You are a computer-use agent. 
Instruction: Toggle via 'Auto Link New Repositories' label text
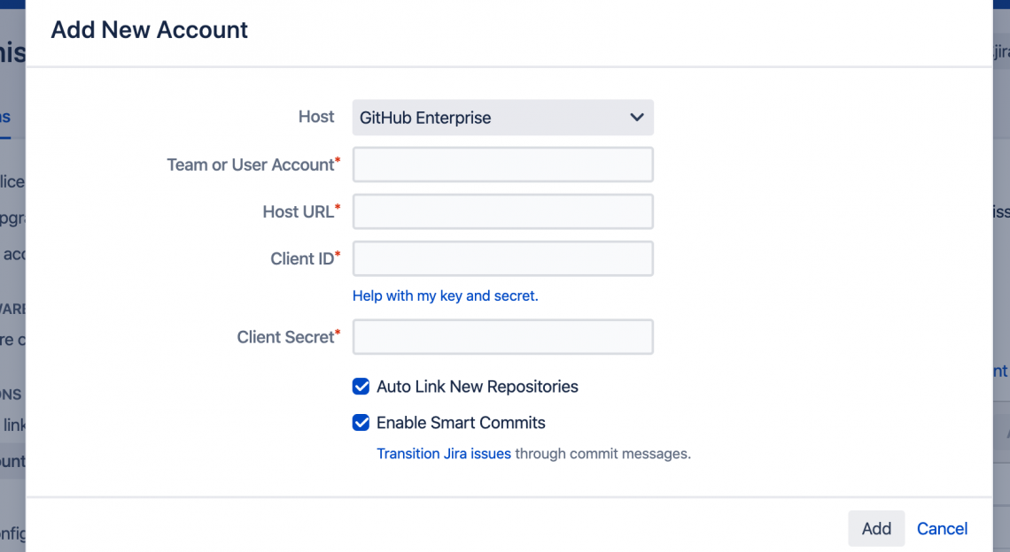[x=477, y=387]
